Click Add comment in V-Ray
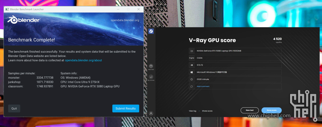Image resolution: width=322 pixels, height=127 pixels. [x=203, y=86]
